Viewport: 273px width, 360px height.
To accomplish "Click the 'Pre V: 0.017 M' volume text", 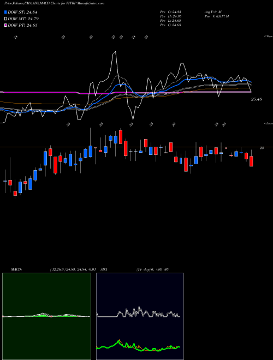I will coord(216,16).
